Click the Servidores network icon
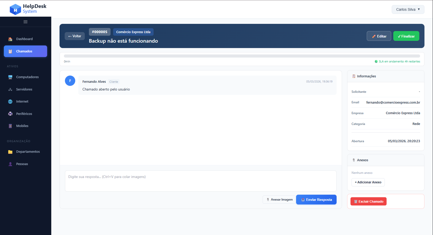Viewport: 433px width, 235px height. (x=10, y=89)
